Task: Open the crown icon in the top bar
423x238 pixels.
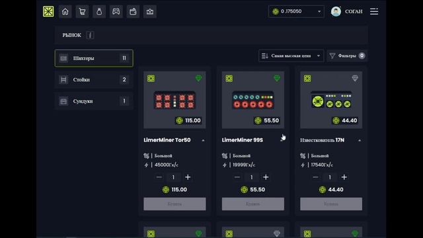Action: 150,12
